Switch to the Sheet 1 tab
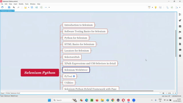Viewport: 183px width, 103px height. 3,93
